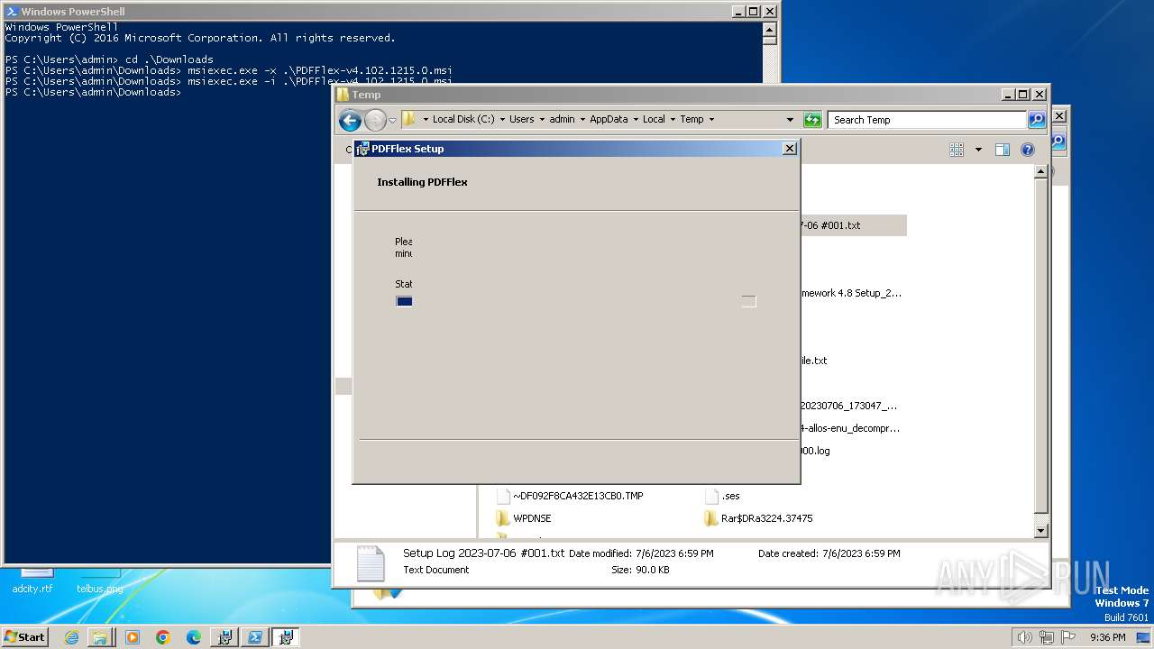
Task: Select the WPDNSE folder
Action: click(x=524, y=518)
